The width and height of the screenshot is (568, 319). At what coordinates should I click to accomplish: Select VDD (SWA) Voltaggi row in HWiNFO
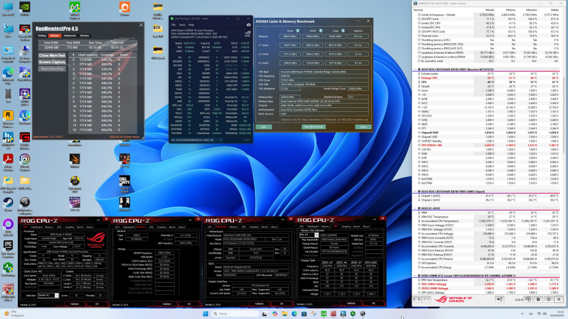tap(487, 284)
